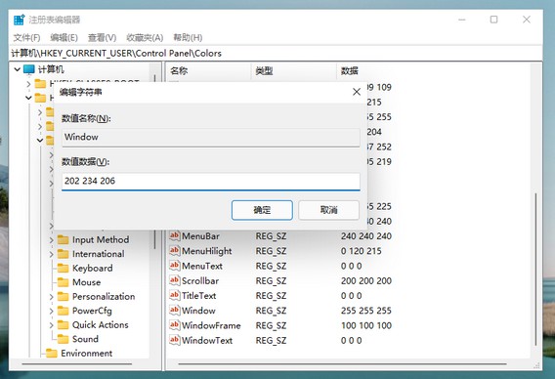Select the Sound tree item
The image size is (555, 379).
(85, 339)
